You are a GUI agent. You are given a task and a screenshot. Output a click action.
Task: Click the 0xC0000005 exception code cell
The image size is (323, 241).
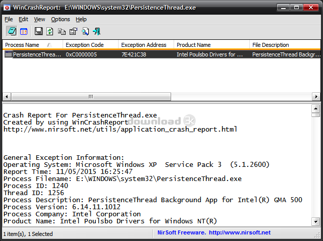click(81, 54)
